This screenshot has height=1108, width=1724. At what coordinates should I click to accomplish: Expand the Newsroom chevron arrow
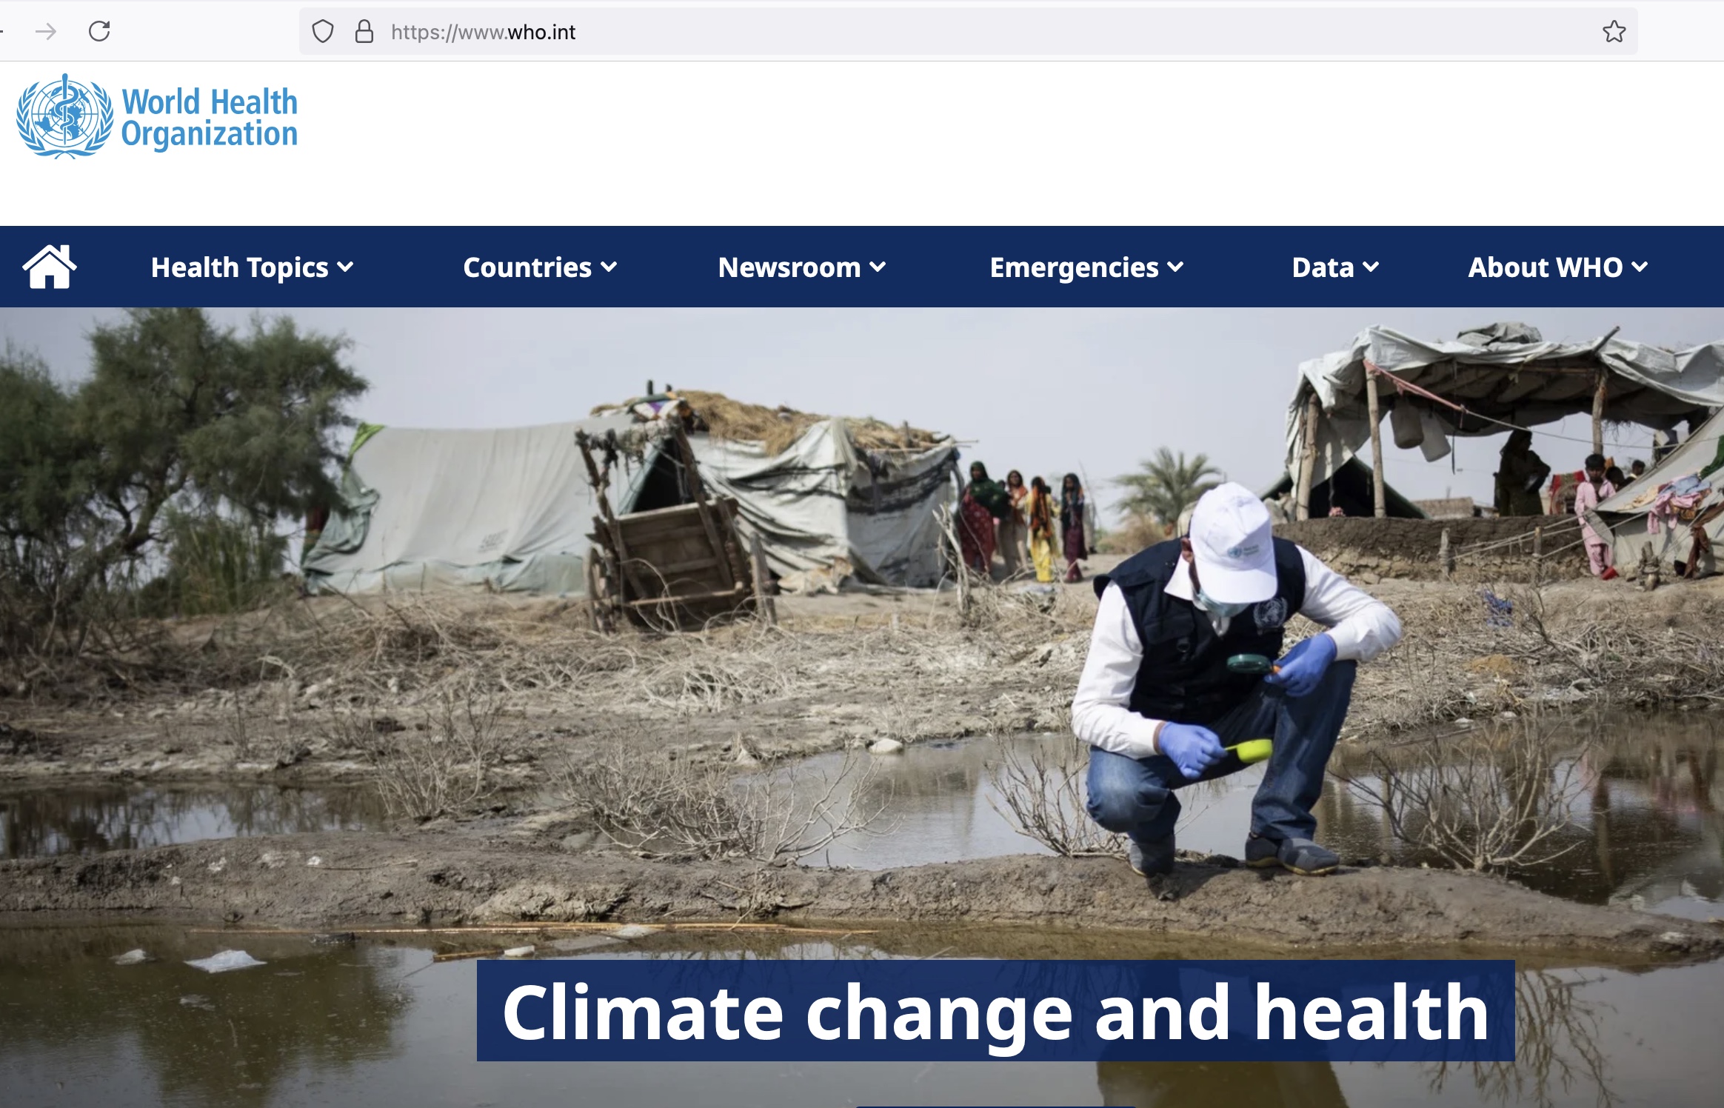[x=878, y=267]
